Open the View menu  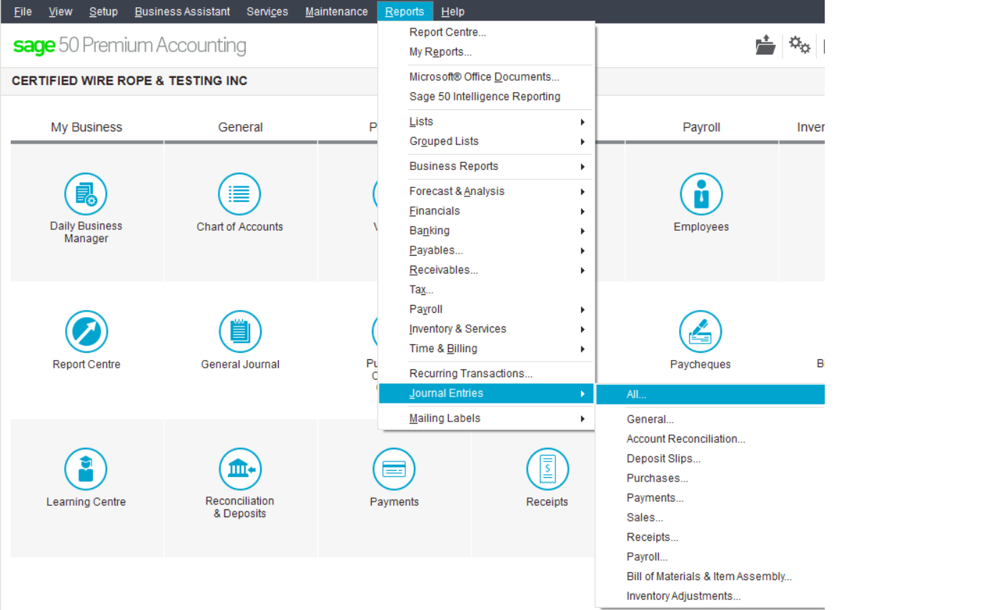61,11
